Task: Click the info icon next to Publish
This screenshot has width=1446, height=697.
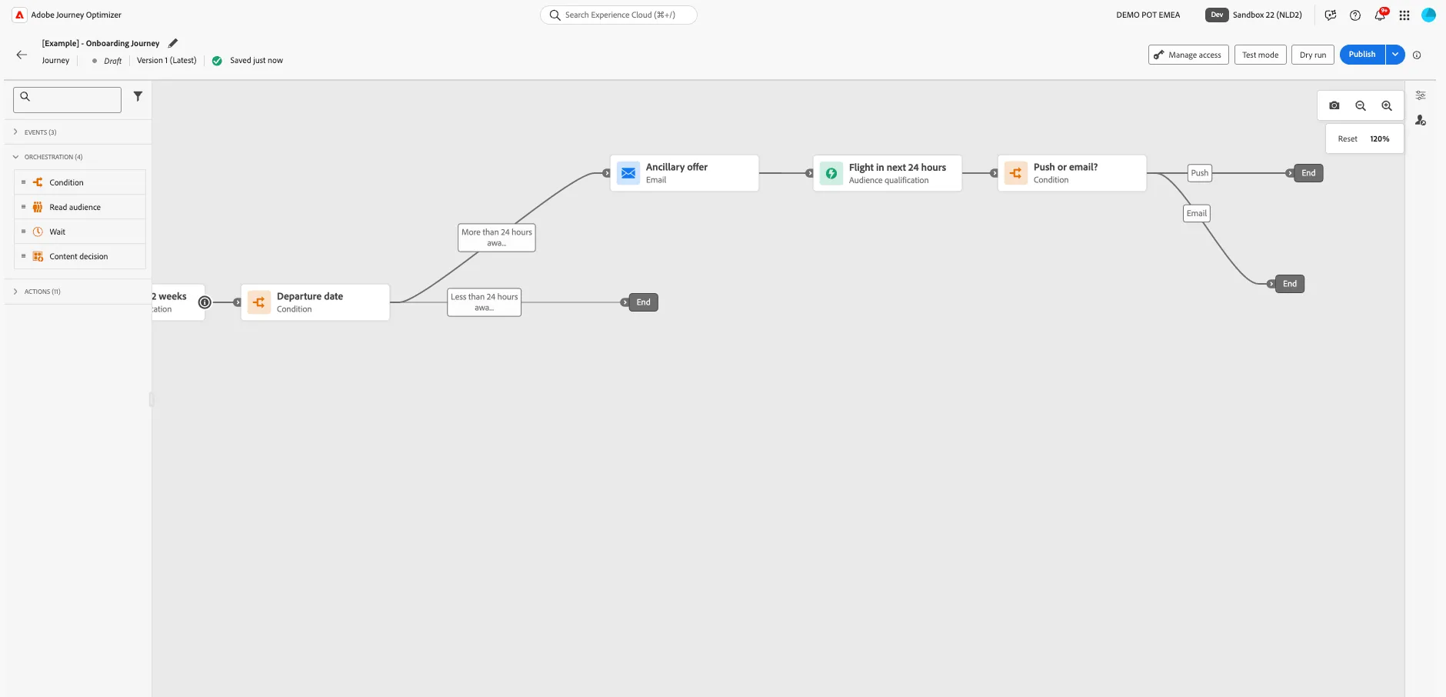Action: (x=1417, y=55)
